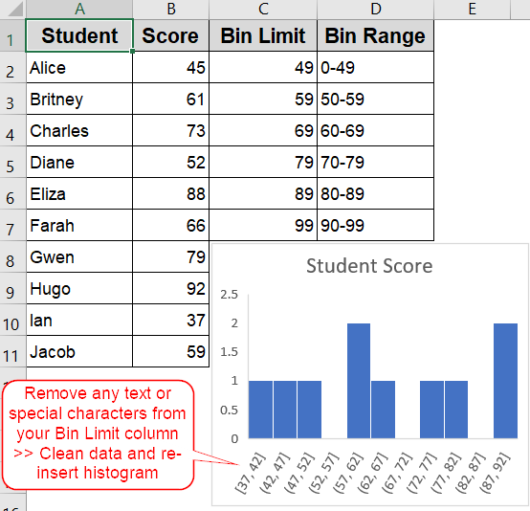Viewport: 530px width, 511px height.
Task: Click the fill handle of cell A1
Action: (x=132, y=51)
